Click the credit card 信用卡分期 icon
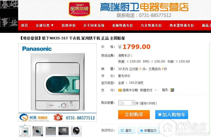The height and width of the screenshot is (138, 211). click(120, 90)
